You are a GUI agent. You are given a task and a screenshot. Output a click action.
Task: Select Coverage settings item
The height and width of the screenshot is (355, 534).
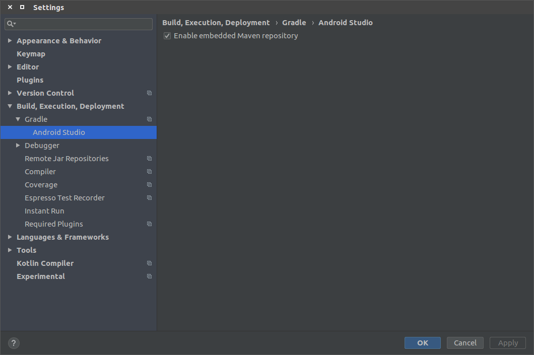(x=41, y=185)
